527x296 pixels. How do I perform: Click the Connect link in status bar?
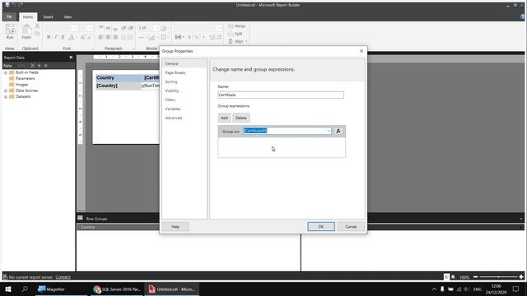click(63, 277)
